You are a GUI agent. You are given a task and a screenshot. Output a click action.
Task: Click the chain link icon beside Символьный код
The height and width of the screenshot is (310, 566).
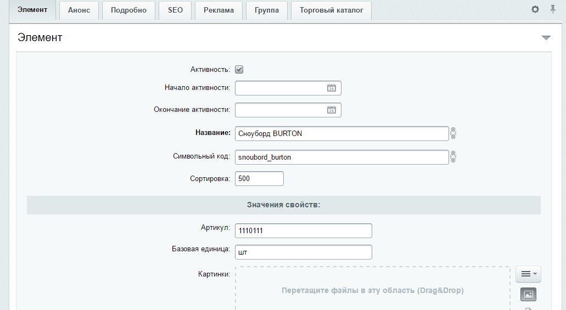[x=453, y=157]
